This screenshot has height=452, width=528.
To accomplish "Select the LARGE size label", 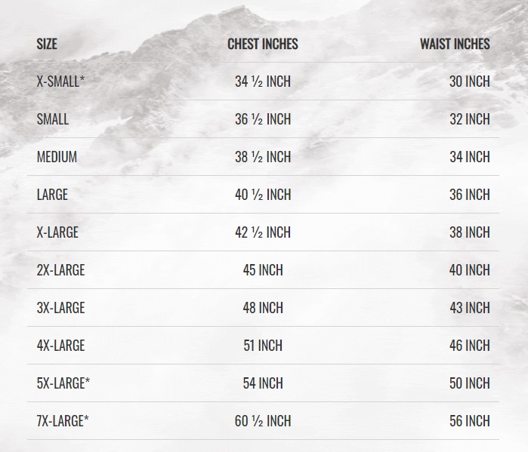I will point(52,195).
